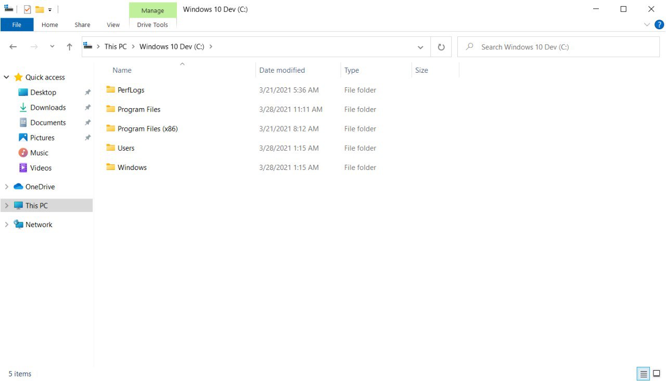The width and height of the screenshot is (666, 381).
Task: Open Videos in the navigation pane
Action: [41, 168]
